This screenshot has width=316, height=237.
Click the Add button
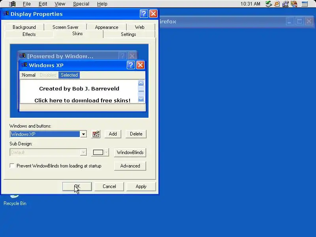(113, 134)
